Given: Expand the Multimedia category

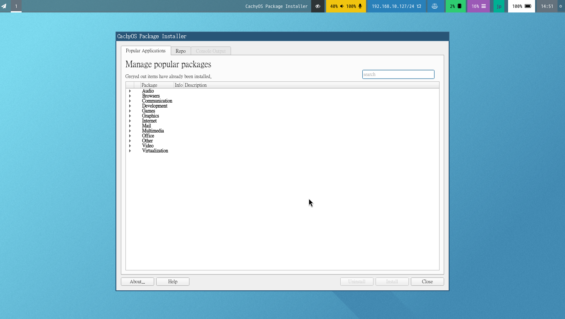Looking at the screenshot, I should point(130,131).
